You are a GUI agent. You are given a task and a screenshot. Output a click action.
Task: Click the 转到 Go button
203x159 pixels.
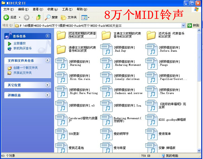(x=193, y=25)
